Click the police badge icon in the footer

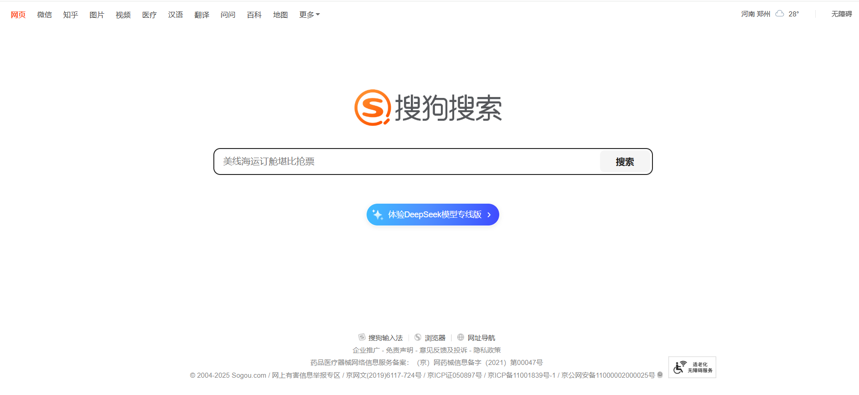point(660,374)
